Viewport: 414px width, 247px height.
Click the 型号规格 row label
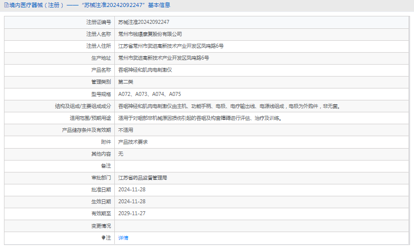101,94
